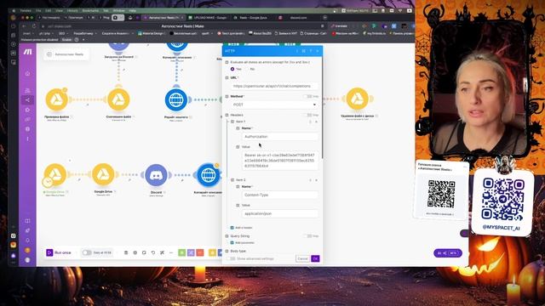545x306 pixels.
Task: Confirm the HTTP panel with OK
Action: coord(315,258)
